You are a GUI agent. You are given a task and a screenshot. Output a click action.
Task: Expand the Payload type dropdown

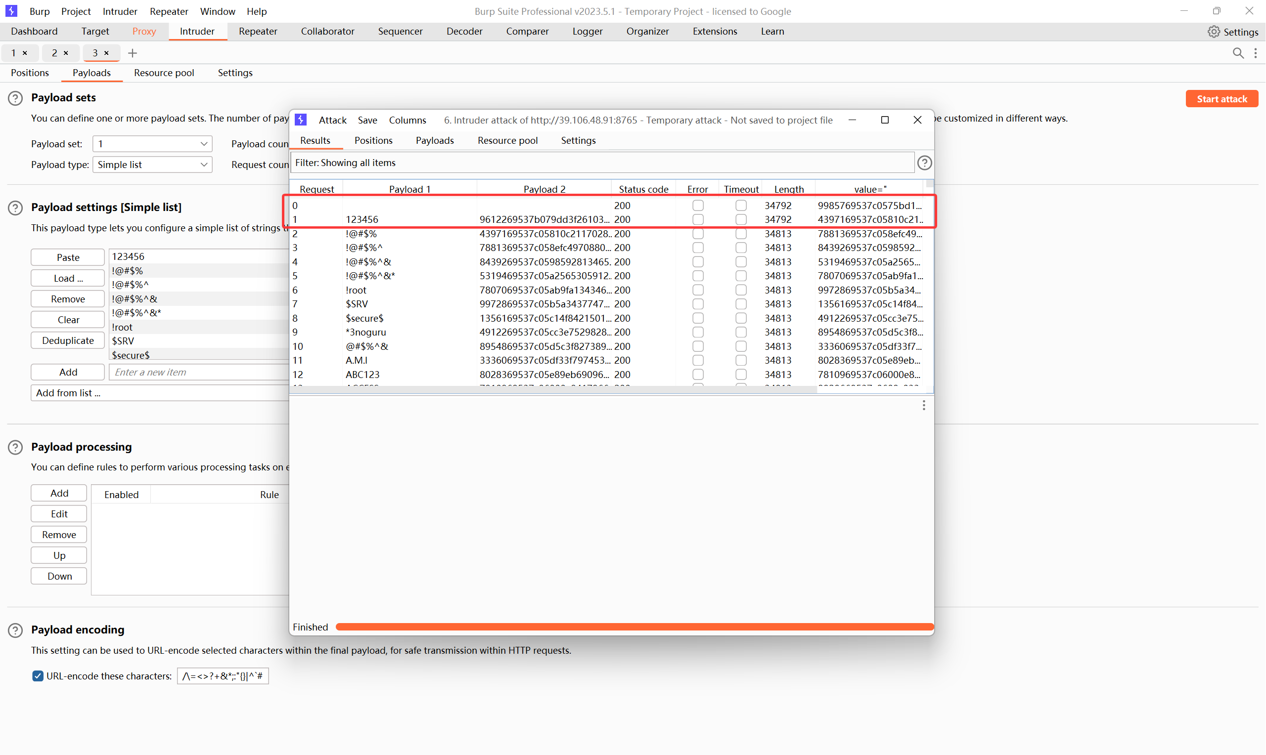point(152,165)
